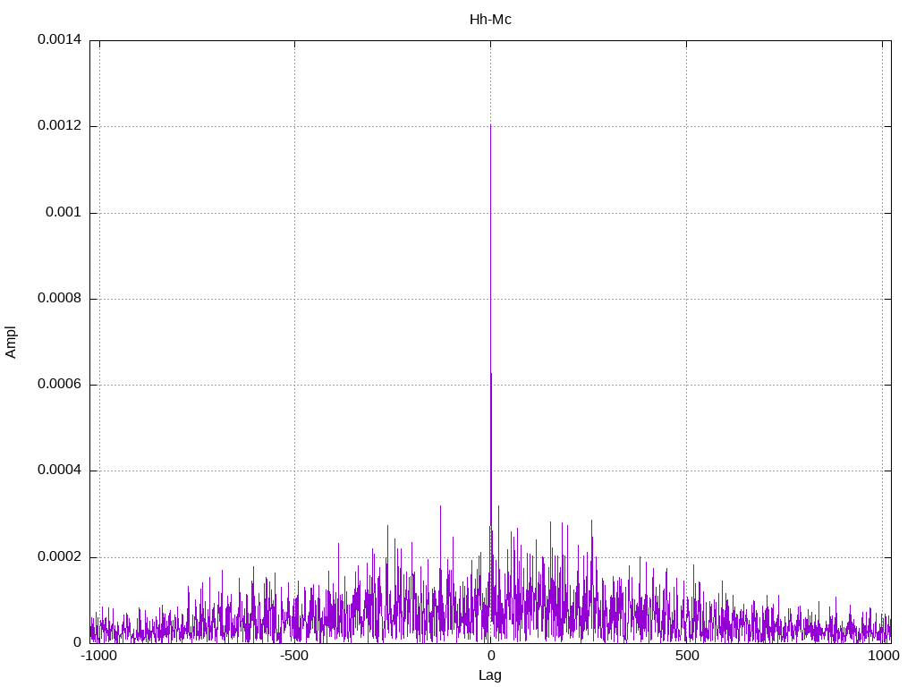Select the 0.0006 y-axis tick label
The height and width of the screenshot is (687, 916).
click(x=59, y=385)
